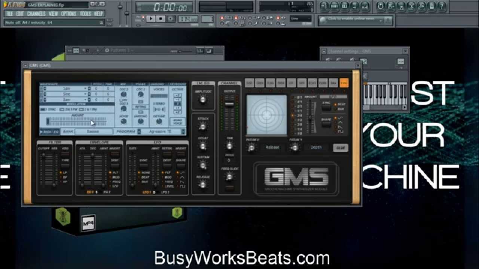Open the FILE menu in FL Studio
Image resolution: width=479 pixels, height=269 pixels.
coord(10,13)
